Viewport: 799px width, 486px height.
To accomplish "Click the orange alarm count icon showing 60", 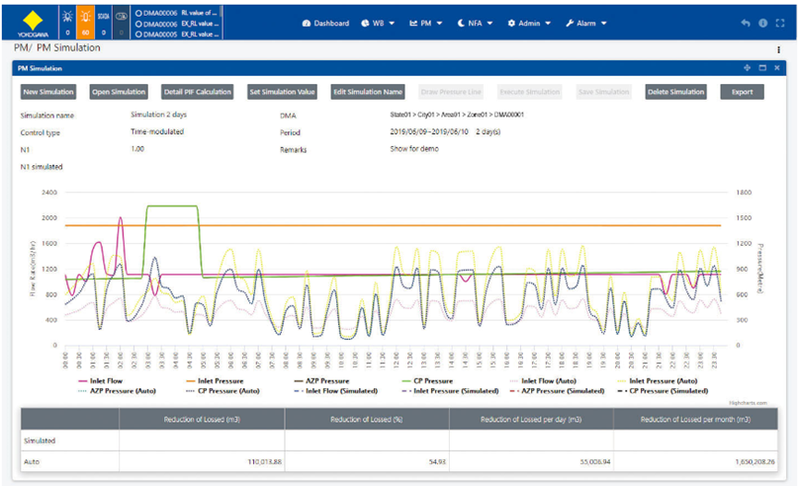I will click(x=85, y=22).
